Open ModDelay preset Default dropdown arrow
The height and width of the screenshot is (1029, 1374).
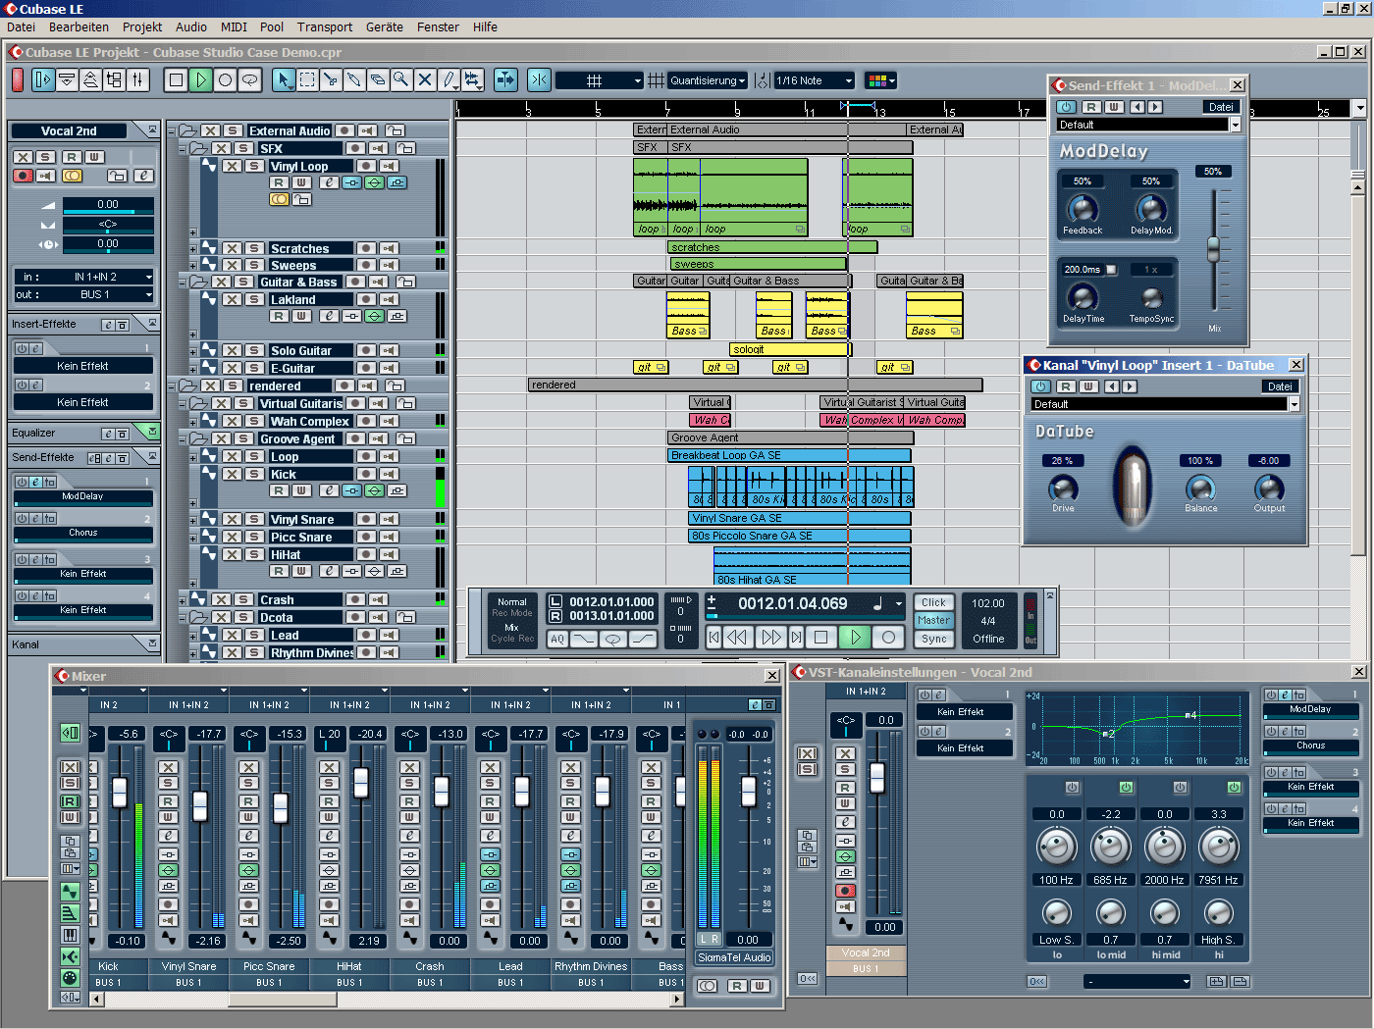tap(1235, 125)
